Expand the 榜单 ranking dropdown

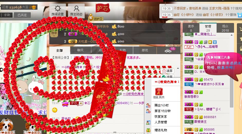54,34
